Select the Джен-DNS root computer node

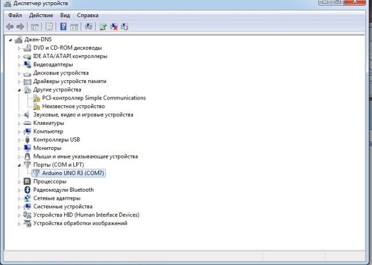(37, 39)
